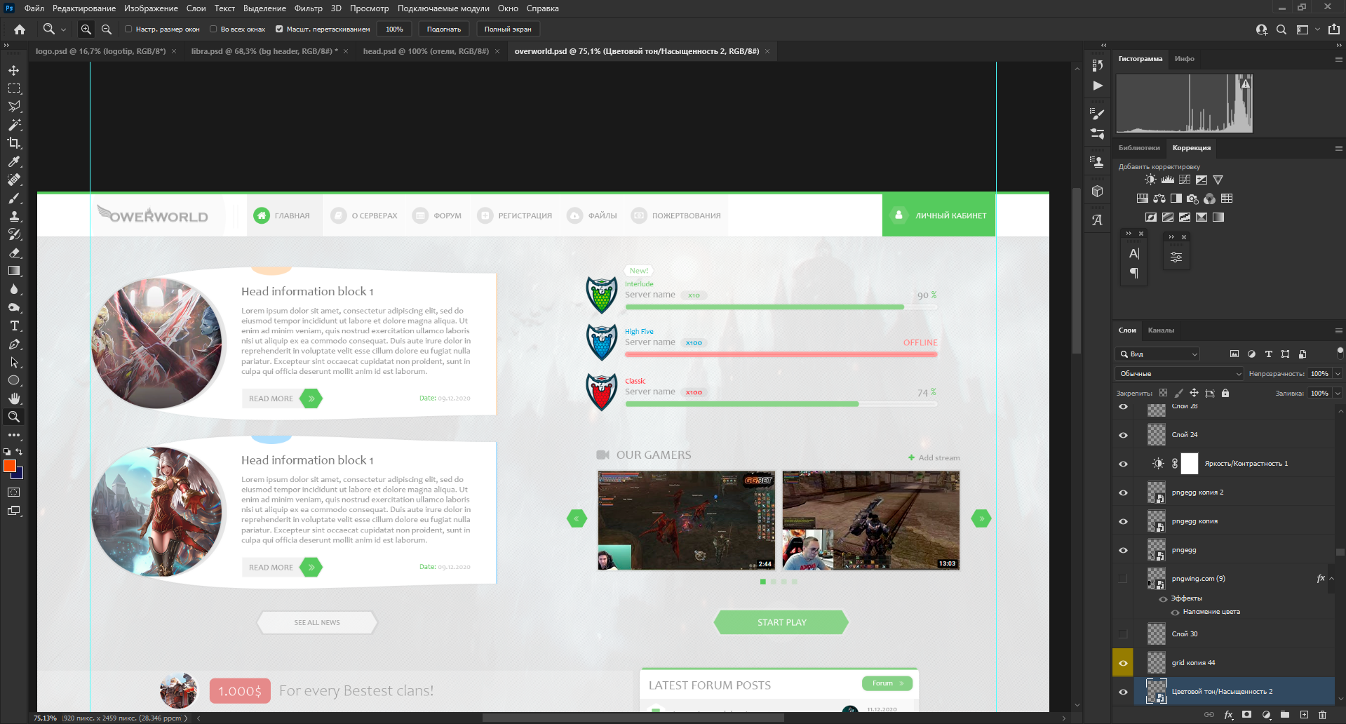Image resolution: width=1346 pixels, height=724 pixels.
Task: Select the Move tool
Action: click(x=13, y=70)
